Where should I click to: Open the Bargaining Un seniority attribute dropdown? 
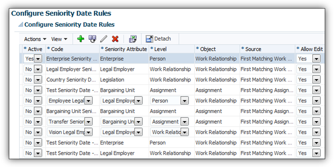[138, 122]
